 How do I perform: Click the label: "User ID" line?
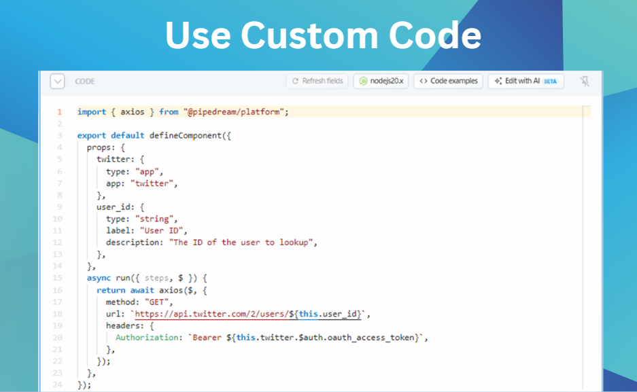[147, 230]
